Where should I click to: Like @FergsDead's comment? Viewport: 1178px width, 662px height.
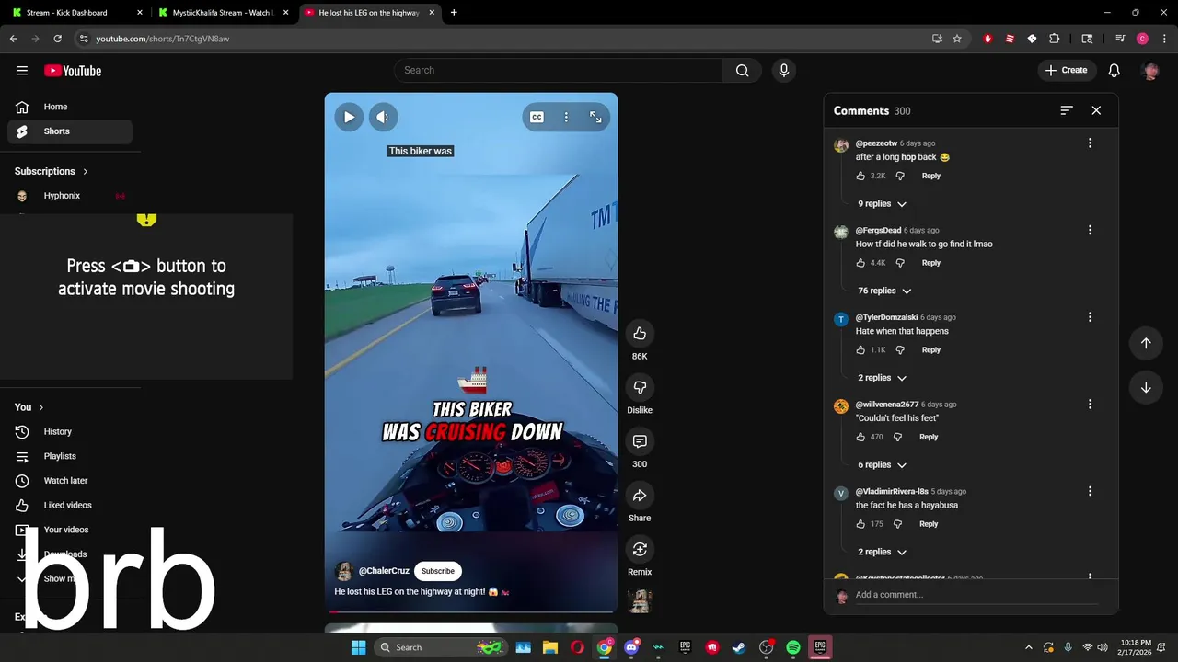[x=861, y=263]
